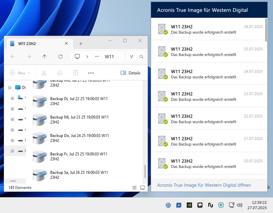Click the Acronis notification list scrollbar
This screenshot has height=213, width=273.
coord(266,30)
